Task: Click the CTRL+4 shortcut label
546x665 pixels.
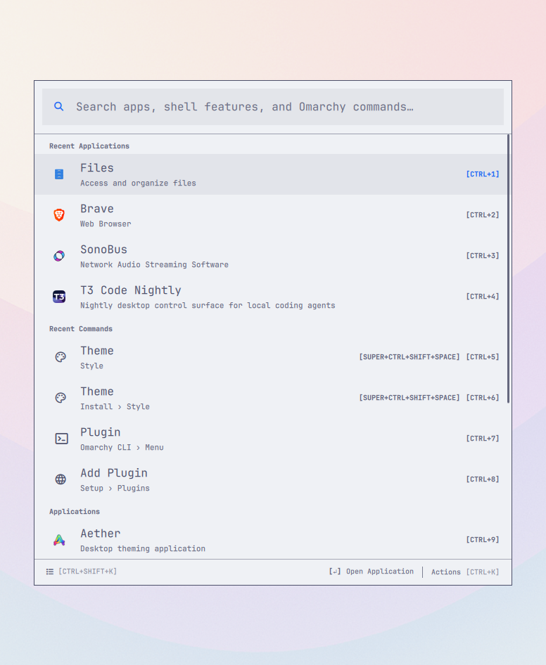Action: pos(482,297)
